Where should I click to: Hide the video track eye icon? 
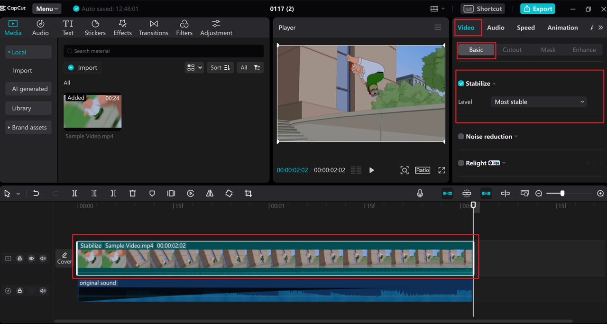pyautogui.click(x=31, y=259)
